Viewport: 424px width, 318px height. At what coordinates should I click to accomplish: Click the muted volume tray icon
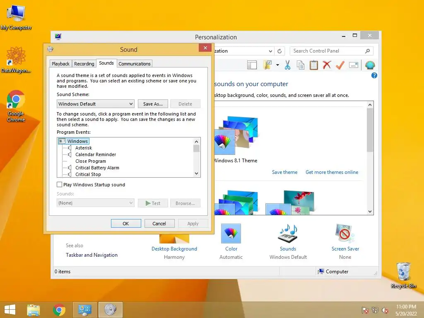[385, 310]
